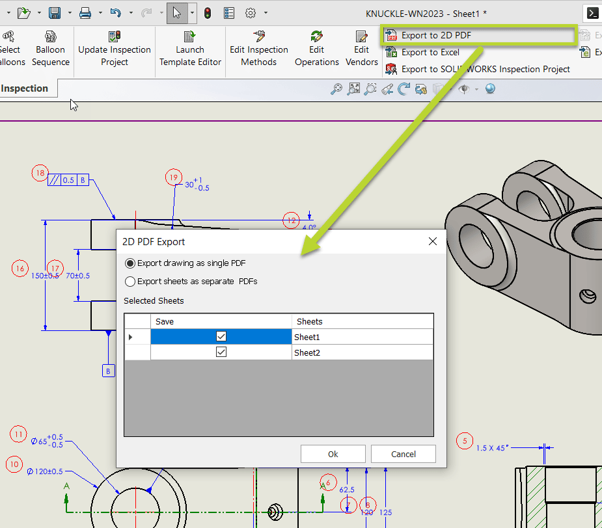Select Export drawing as single PDF option
Screen dimensions: 602x528
coord(130,263)
